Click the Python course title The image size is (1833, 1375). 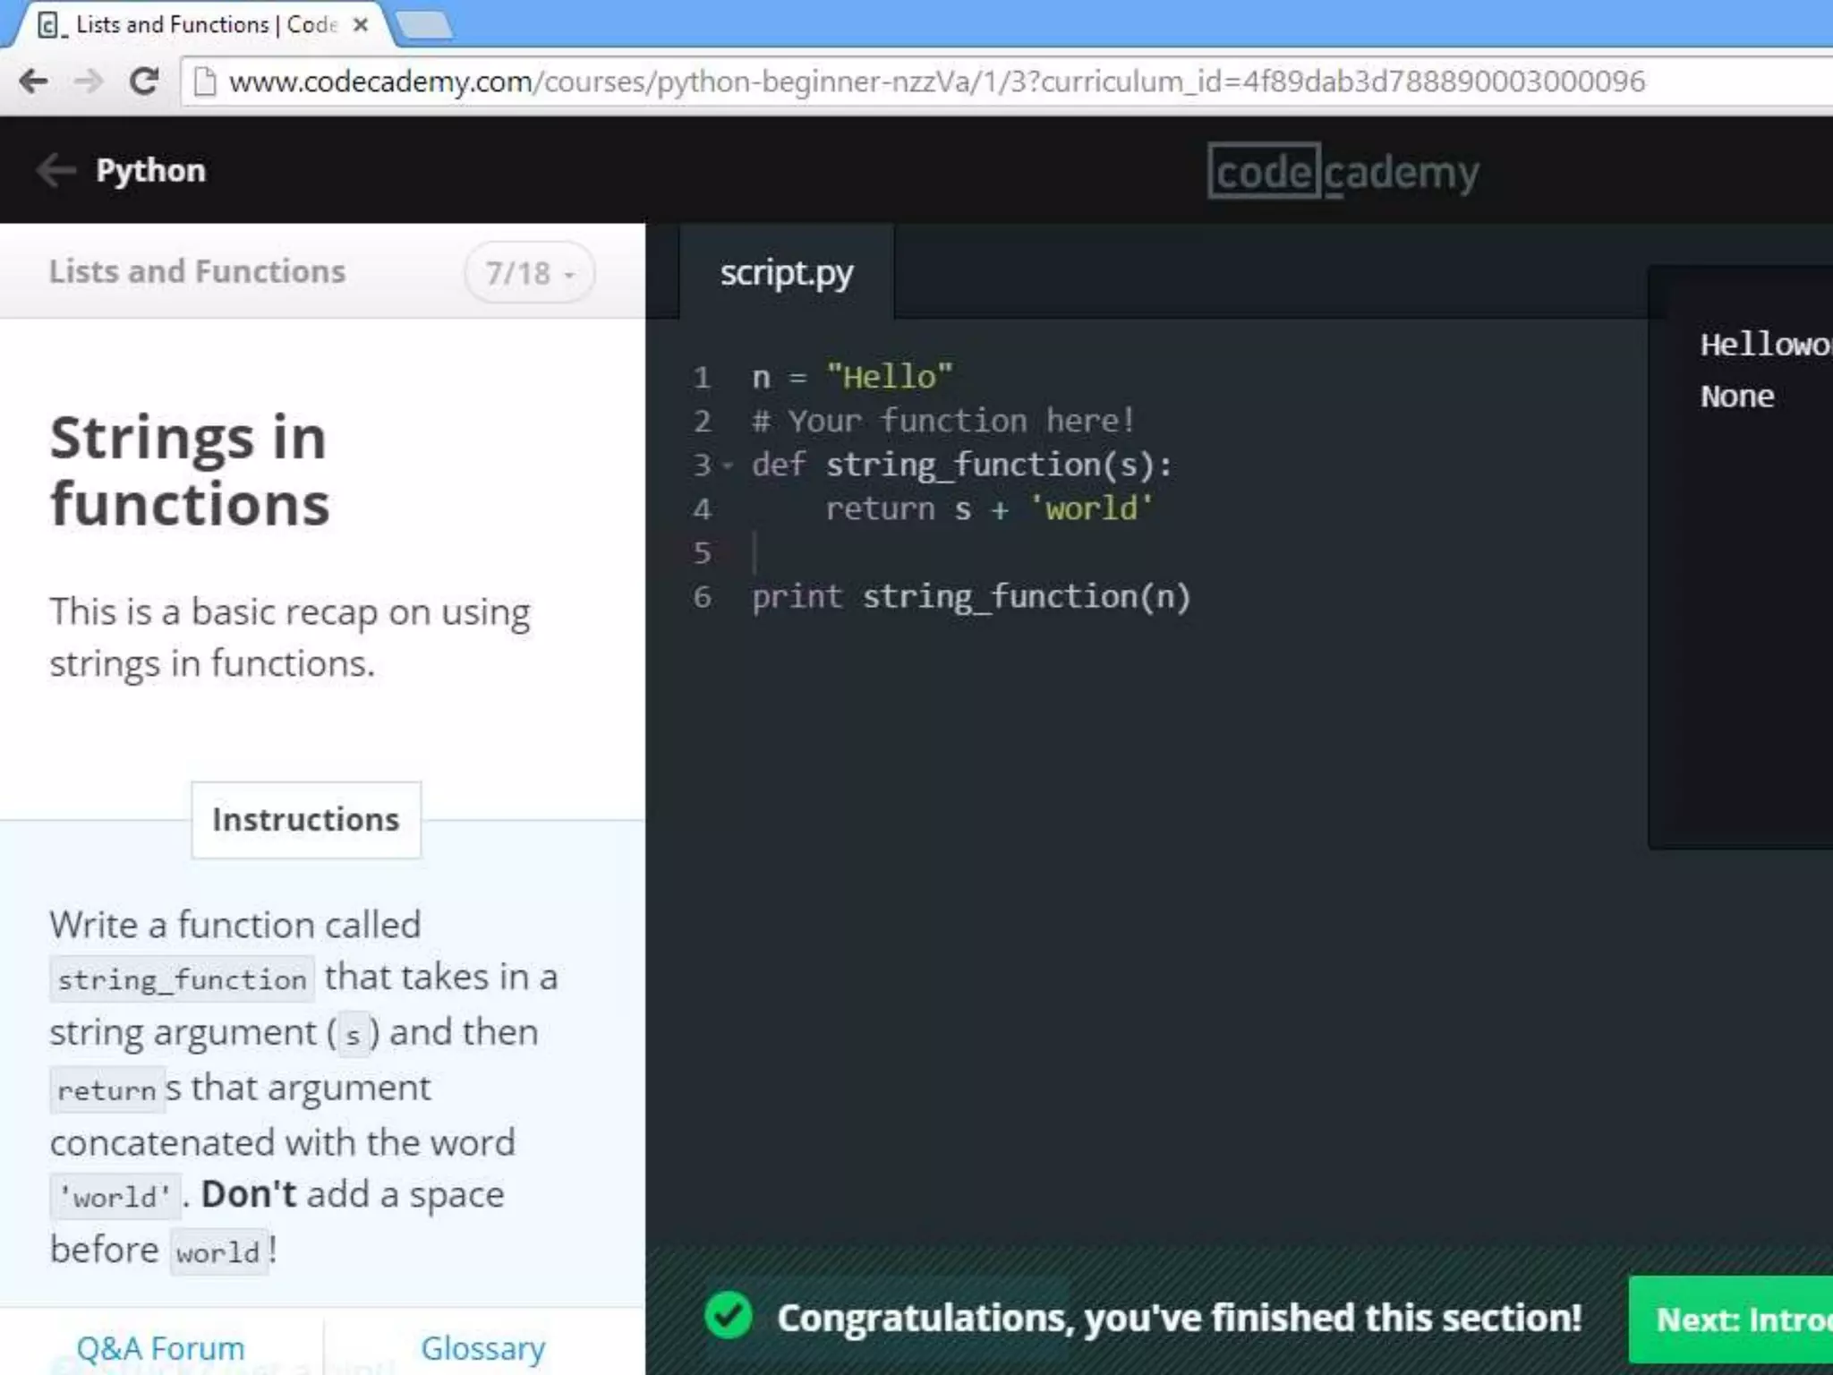pos(150,170)
